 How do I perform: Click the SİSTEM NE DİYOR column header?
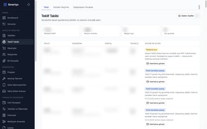tap(153, 43)
